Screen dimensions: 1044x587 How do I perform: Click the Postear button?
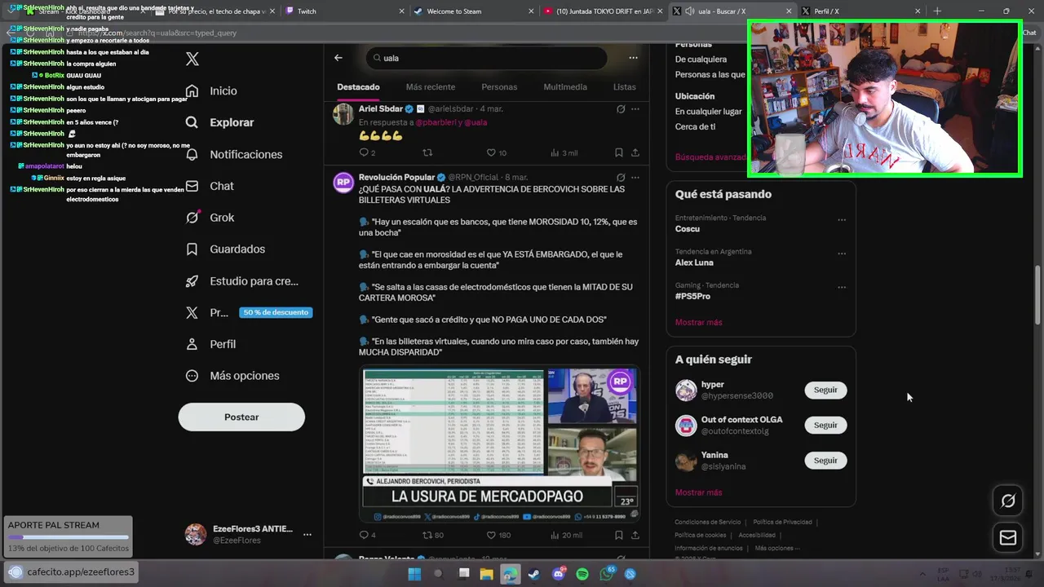pos(241,417)
